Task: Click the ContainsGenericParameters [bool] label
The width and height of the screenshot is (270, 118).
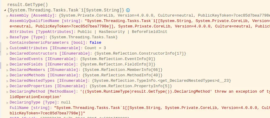Action: pos(48,43)
